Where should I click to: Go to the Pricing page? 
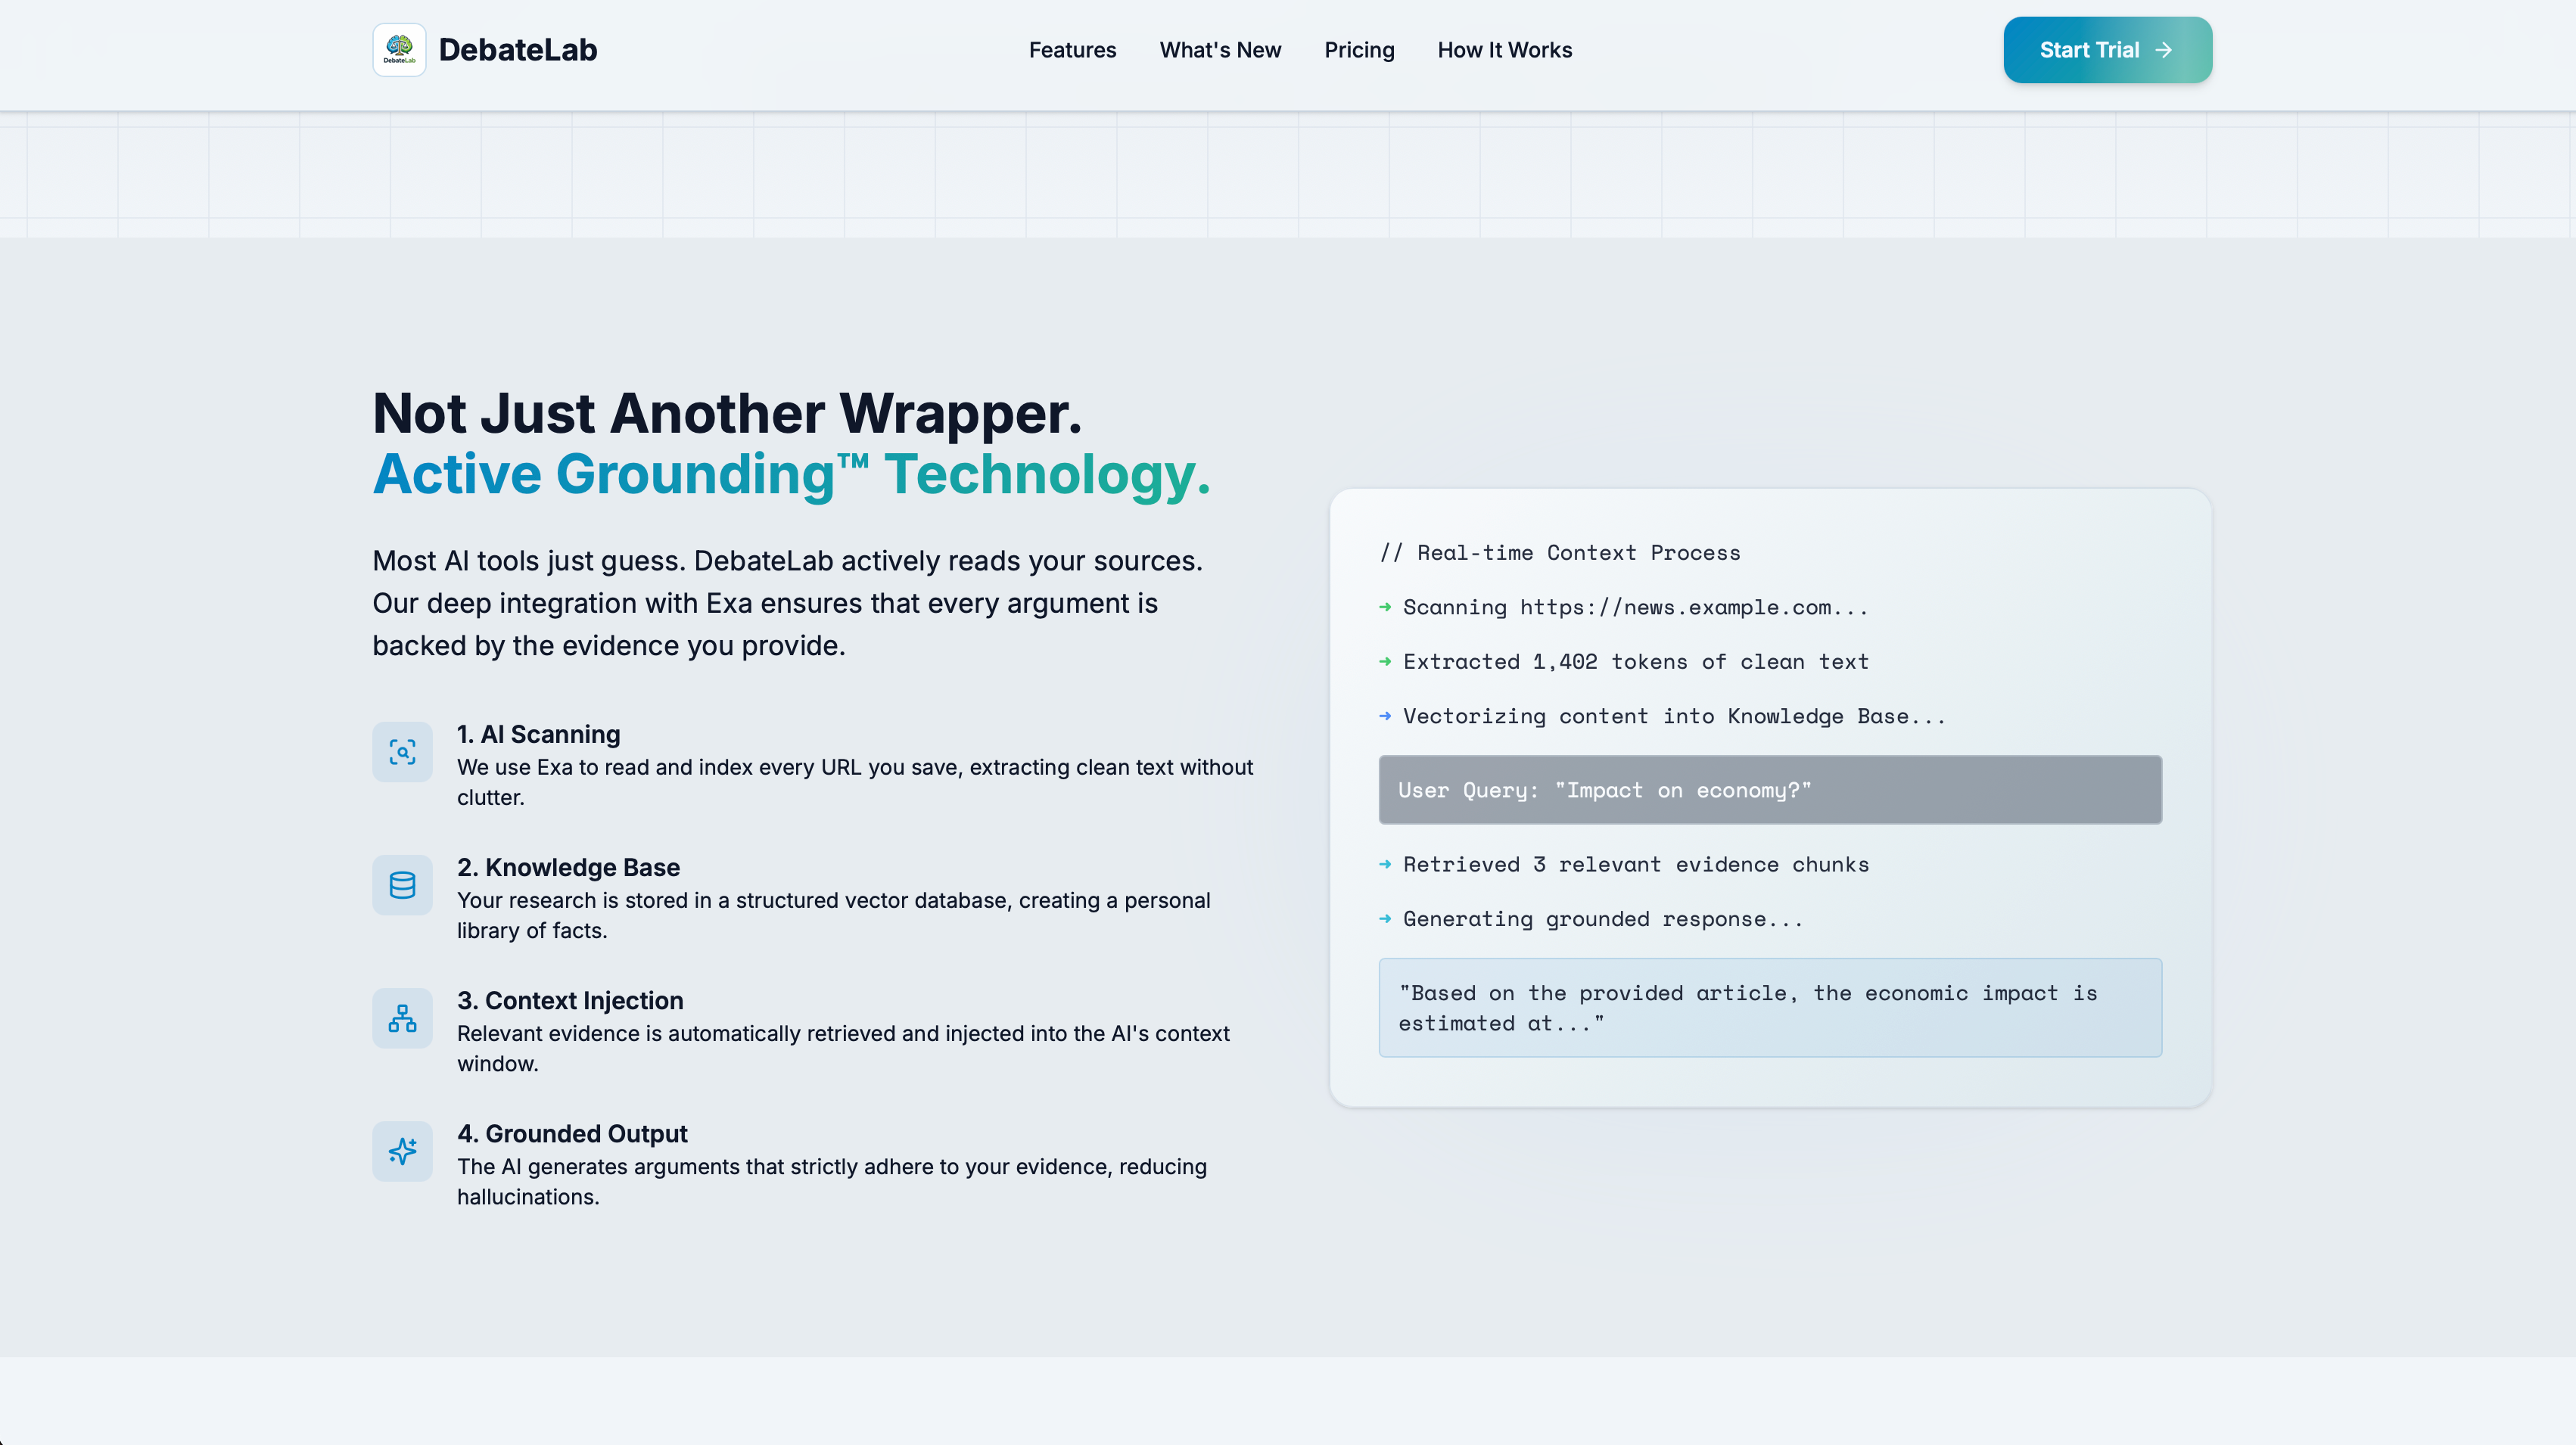(1359, 50)
